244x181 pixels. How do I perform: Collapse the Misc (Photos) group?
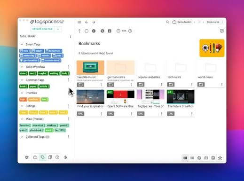click(22, 119)
